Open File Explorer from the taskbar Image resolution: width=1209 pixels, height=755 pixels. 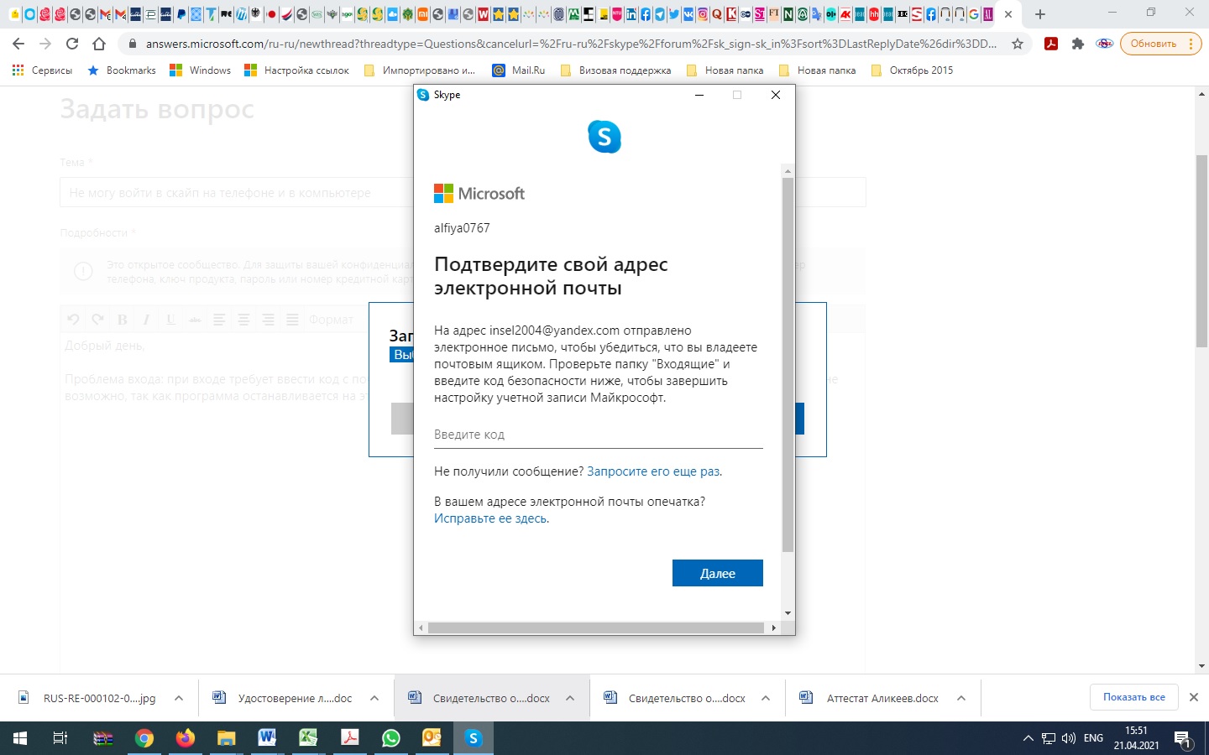(x=226, y=738)
